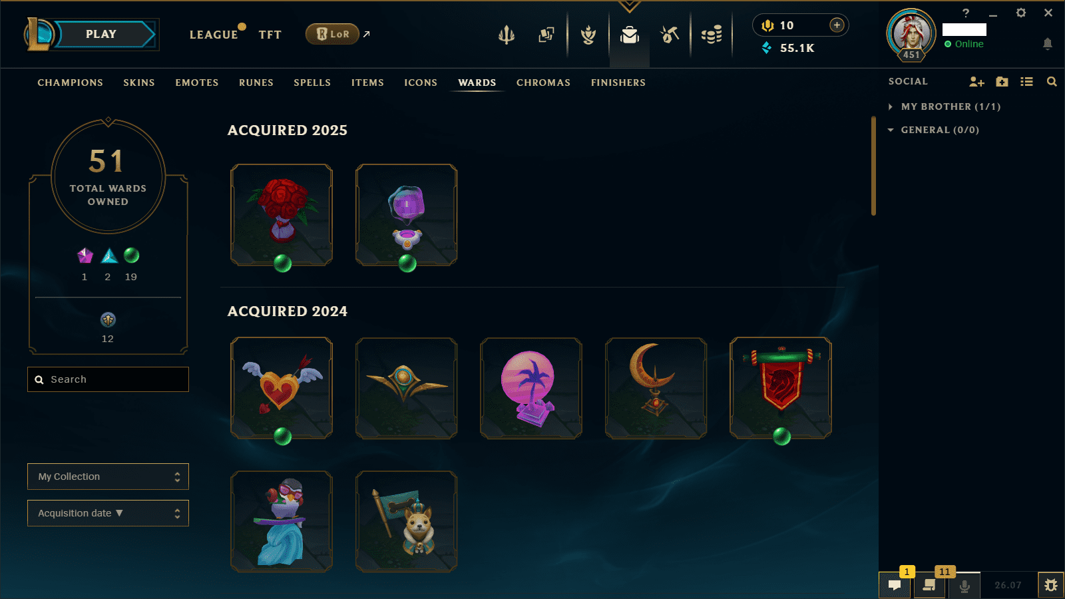Open the LoR launcher button
The height and width of the screenshot is (599, 1065).
(x=332, y=34)
